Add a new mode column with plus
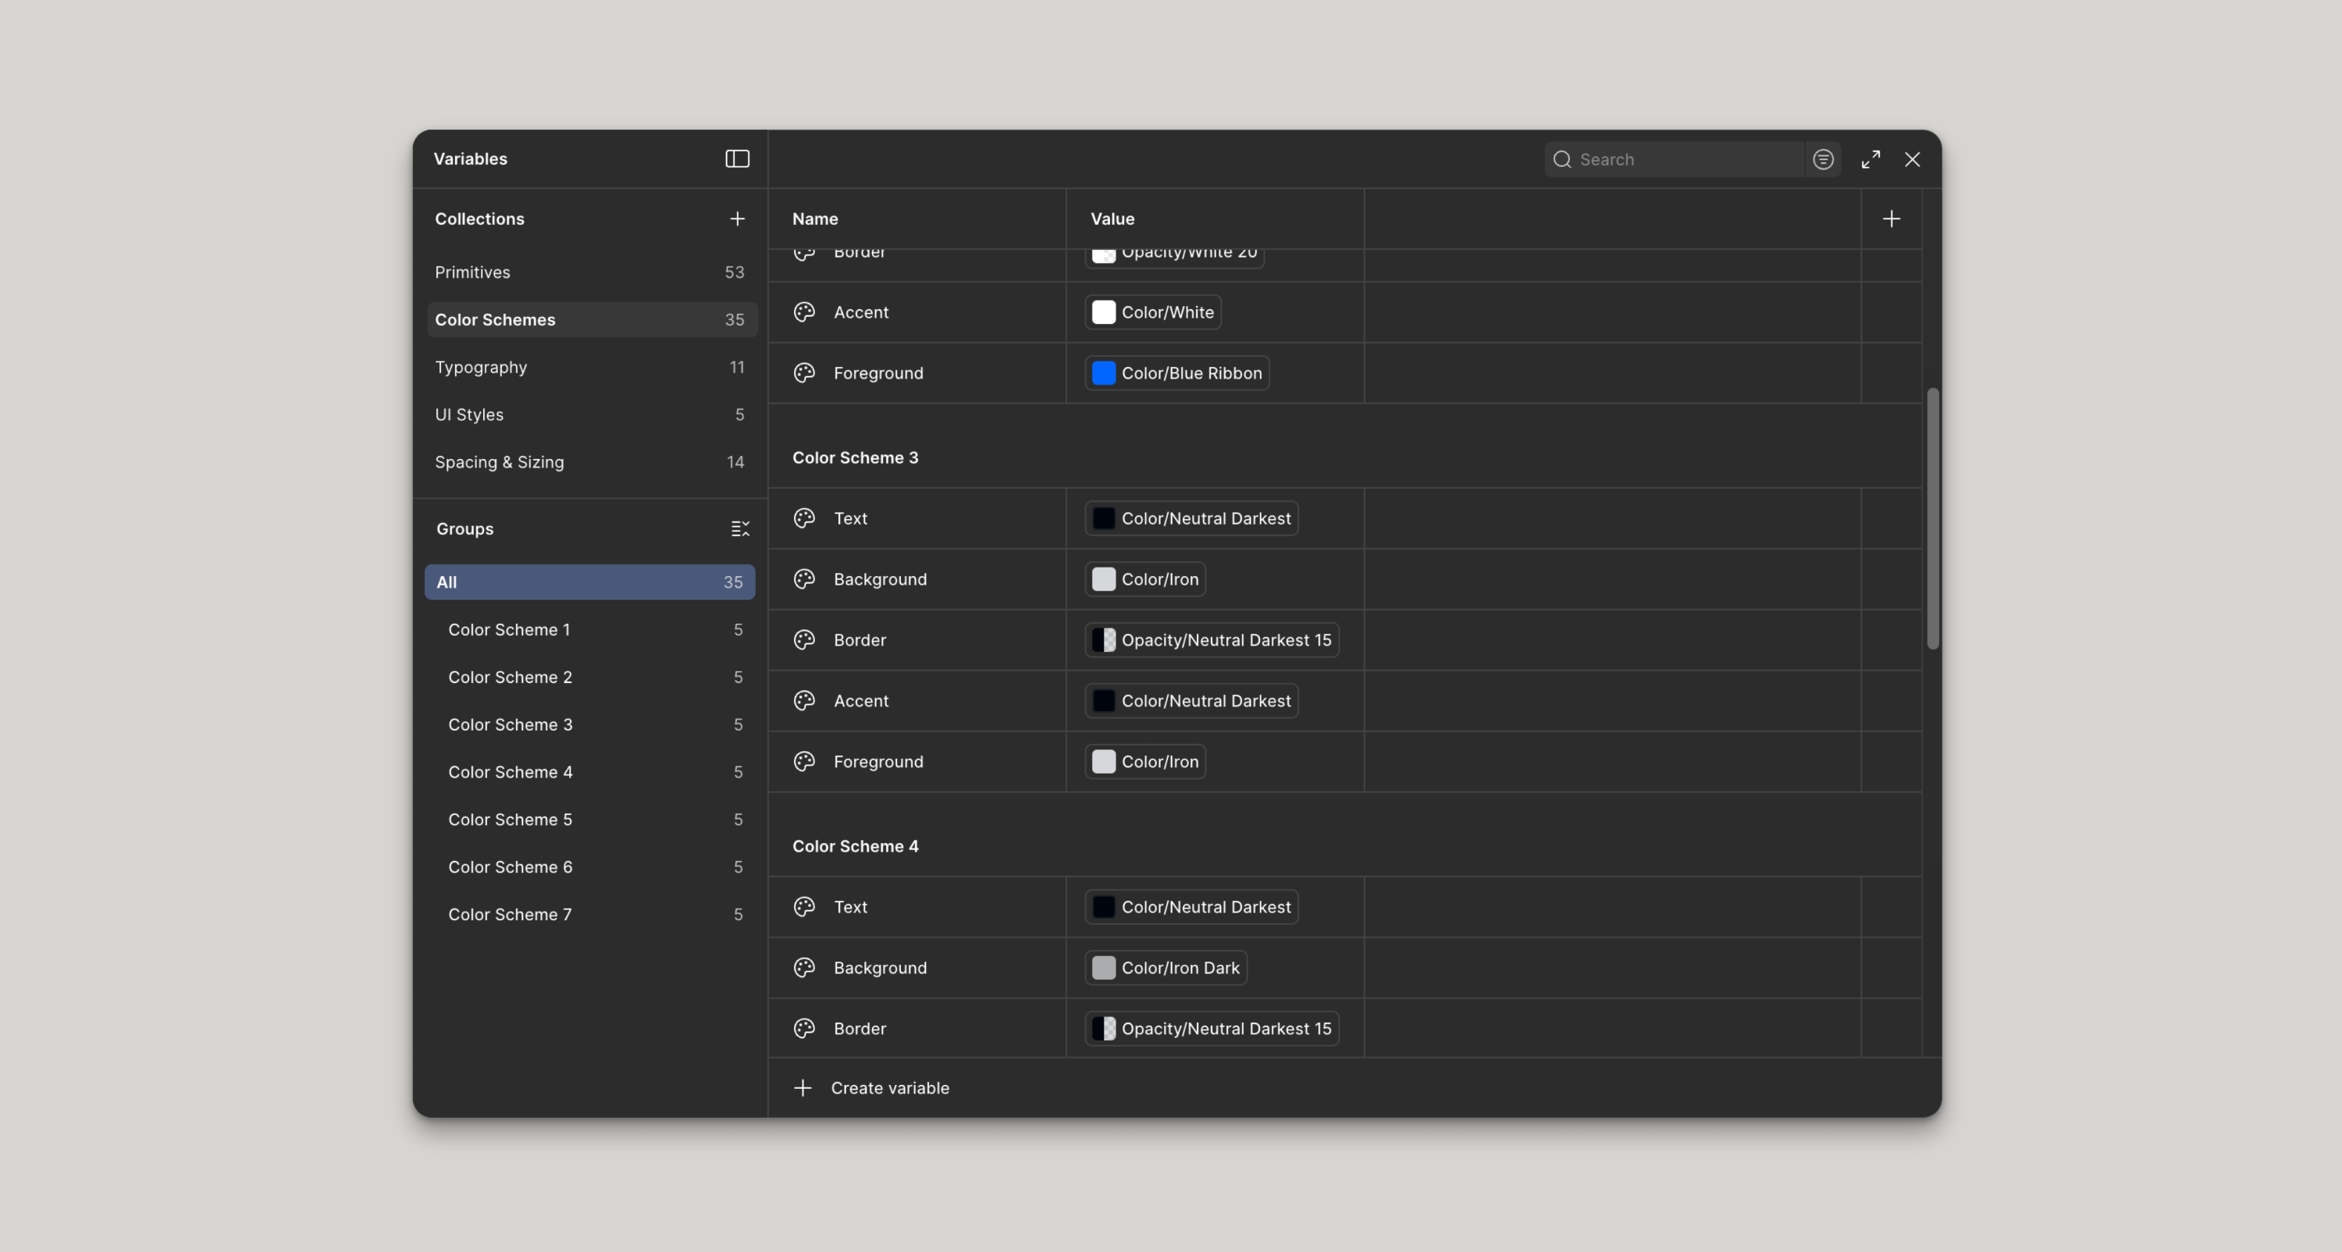Image resolution: width=2342 pixels, height=1252 pixels. [x=1891, y=219]
